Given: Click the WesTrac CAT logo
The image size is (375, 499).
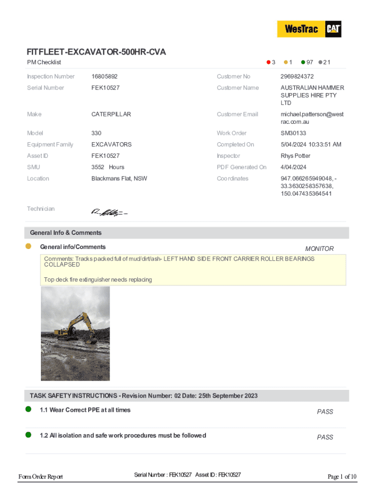Looking at the screenshot, I should pyautogui.click(x=309, y=29).
